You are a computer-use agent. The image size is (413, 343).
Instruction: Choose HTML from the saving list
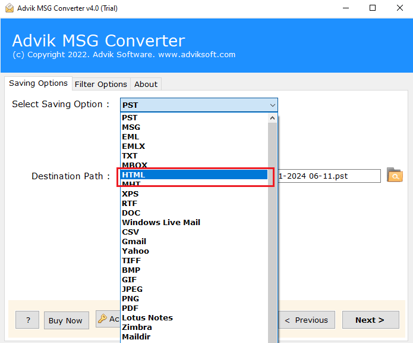(x=194, y=175)
